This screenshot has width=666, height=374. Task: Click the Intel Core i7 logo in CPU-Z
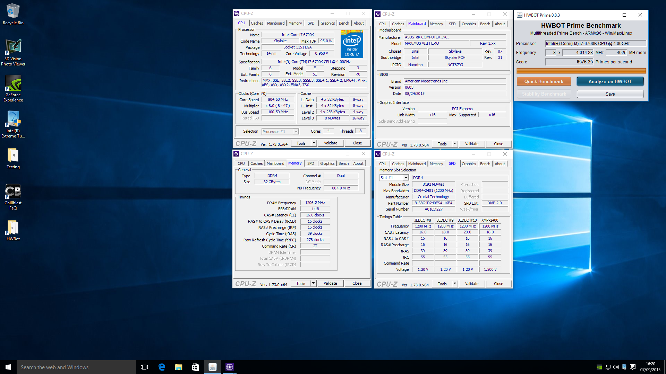[x=352, y=44]
